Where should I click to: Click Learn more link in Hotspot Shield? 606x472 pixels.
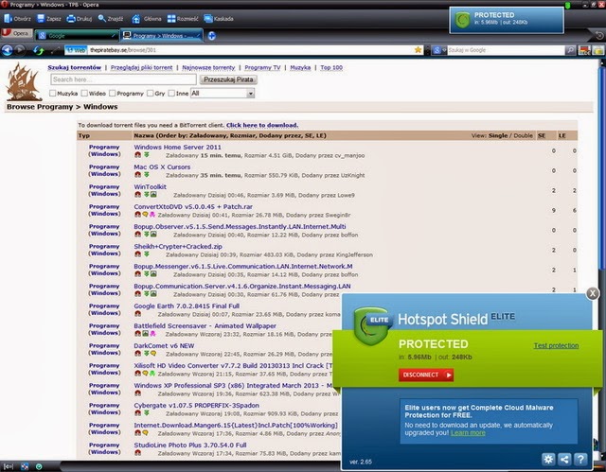coord(468,432)
